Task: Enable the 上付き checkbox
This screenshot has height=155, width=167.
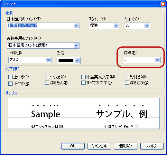Action: (10, 77)
